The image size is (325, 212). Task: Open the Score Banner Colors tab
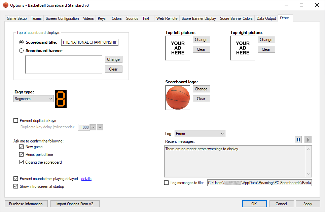coord(236,18)
